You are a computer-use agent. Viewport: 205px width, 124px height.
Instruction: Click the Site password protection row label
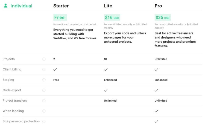[21, 121]
